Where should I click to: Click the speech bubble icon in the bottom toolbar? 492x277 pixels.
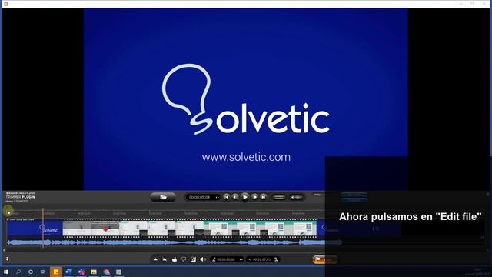pyautogui.click(x=184, y=259)
